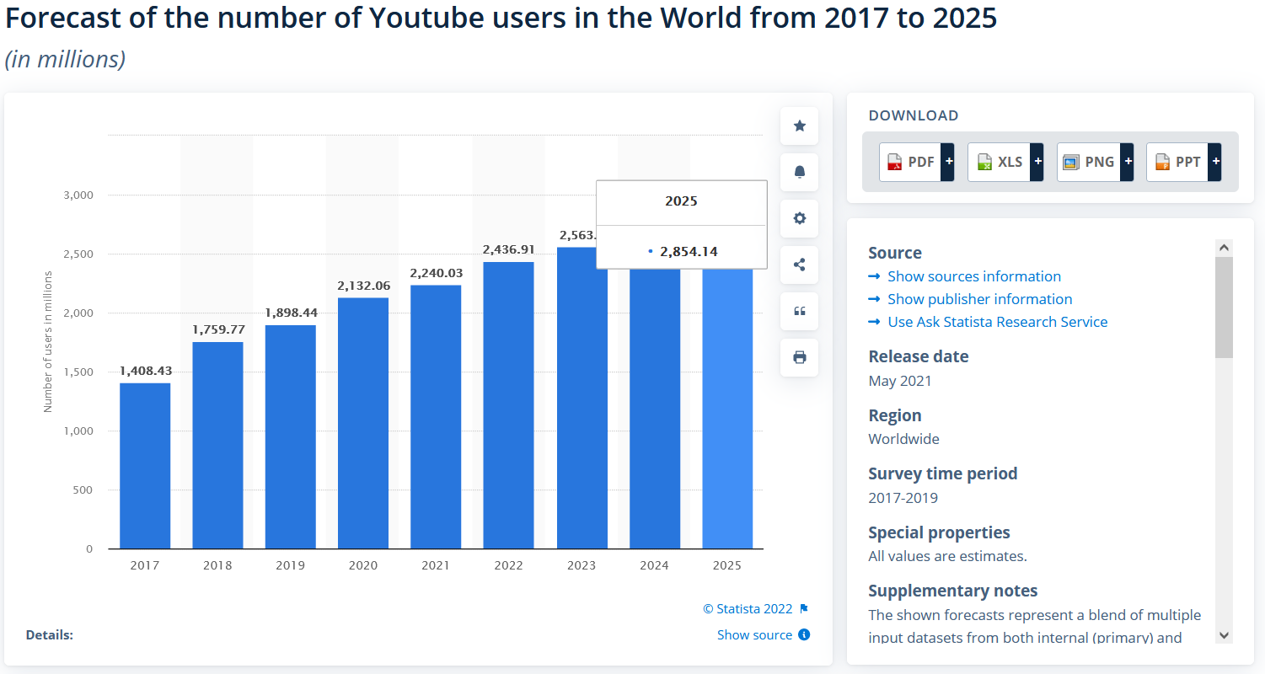This screenshot has width=1265, height=674.
Task: Download chart as XLS
Action: (x=1005, y=162)
